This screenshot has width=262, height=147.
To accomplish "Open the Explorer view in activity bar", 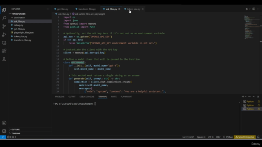I will coord(4,10).
